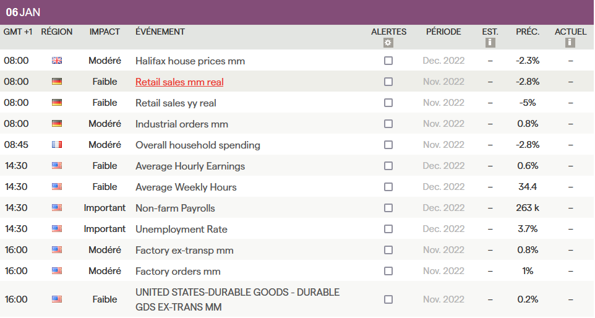This screenshot has height=318, width=595.
Task: Check the Unemployment Rate alert box
Action: coord(388,229)
